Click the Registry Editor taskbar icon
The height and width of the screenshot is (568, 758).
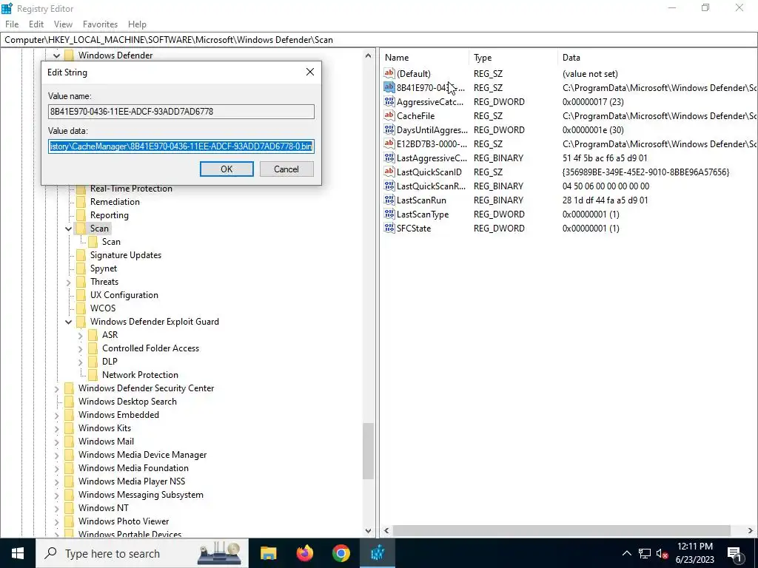coord(377,553)
